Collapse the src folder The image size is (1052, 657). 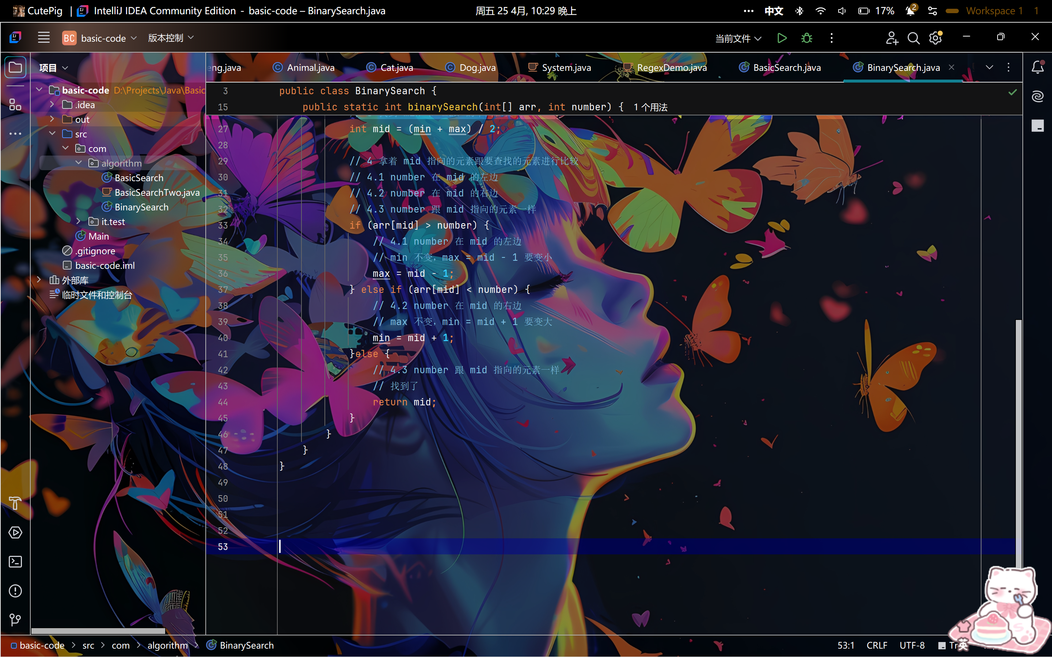(x=52, y=134)
